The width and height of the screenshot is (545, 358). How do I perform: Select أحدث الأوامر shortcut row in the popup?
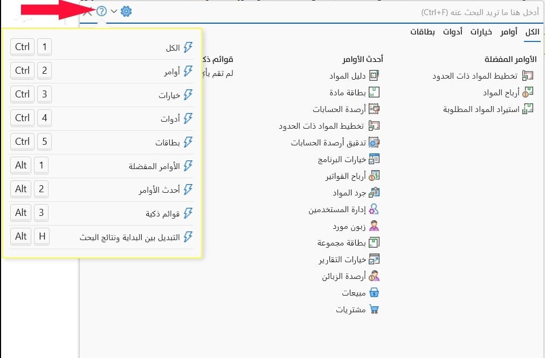101,189
